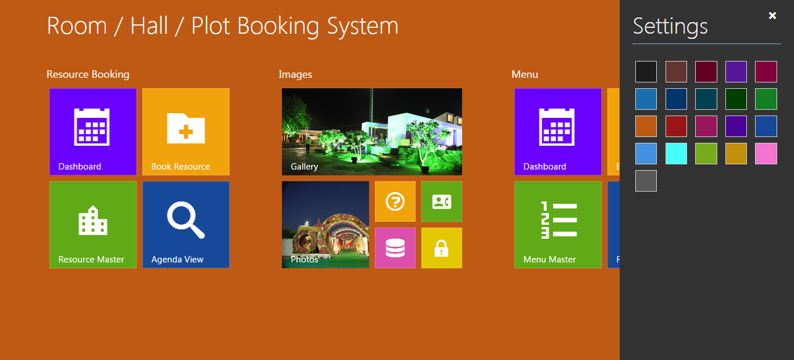Select the black color swatch

646,71
